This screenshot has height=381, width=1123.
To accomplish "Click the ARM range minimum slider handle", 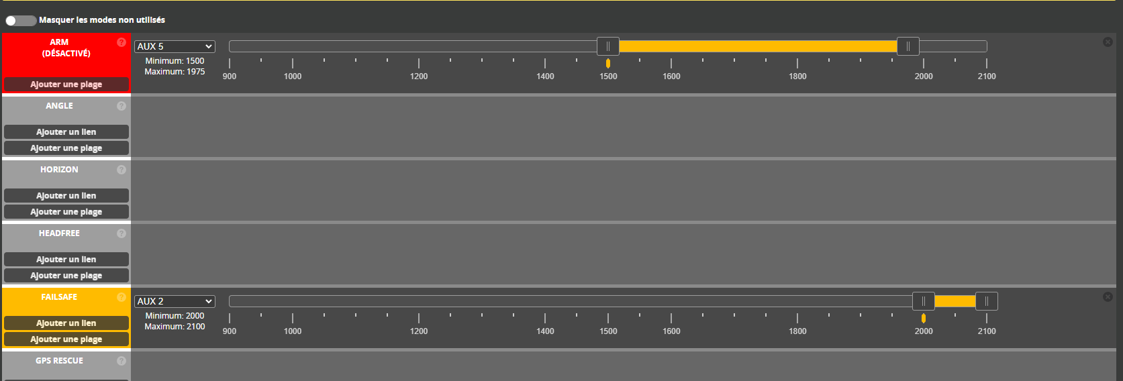I will pyautogui.click(x=608, y=46).
